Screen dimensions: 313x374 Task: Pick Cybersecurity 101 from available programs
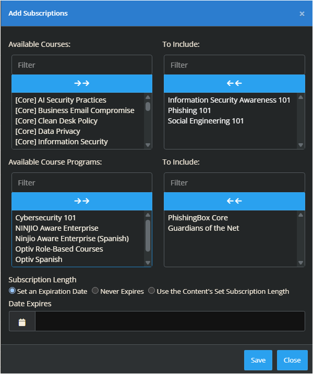tap(45, 218)
